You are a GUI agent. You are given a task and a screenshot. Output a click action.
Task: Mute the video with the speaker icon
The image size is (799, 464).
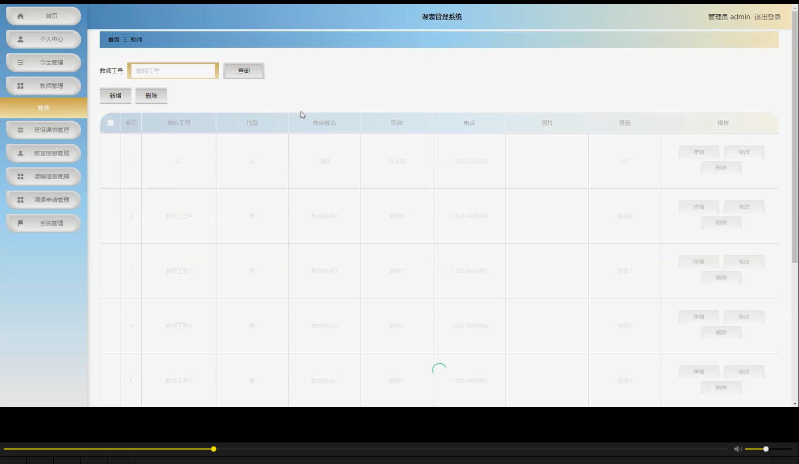click(737, 449)
